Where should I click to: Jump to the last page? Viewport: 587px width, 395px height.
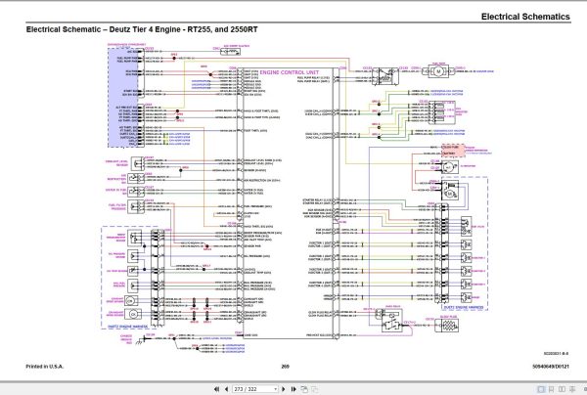point(293,389)
